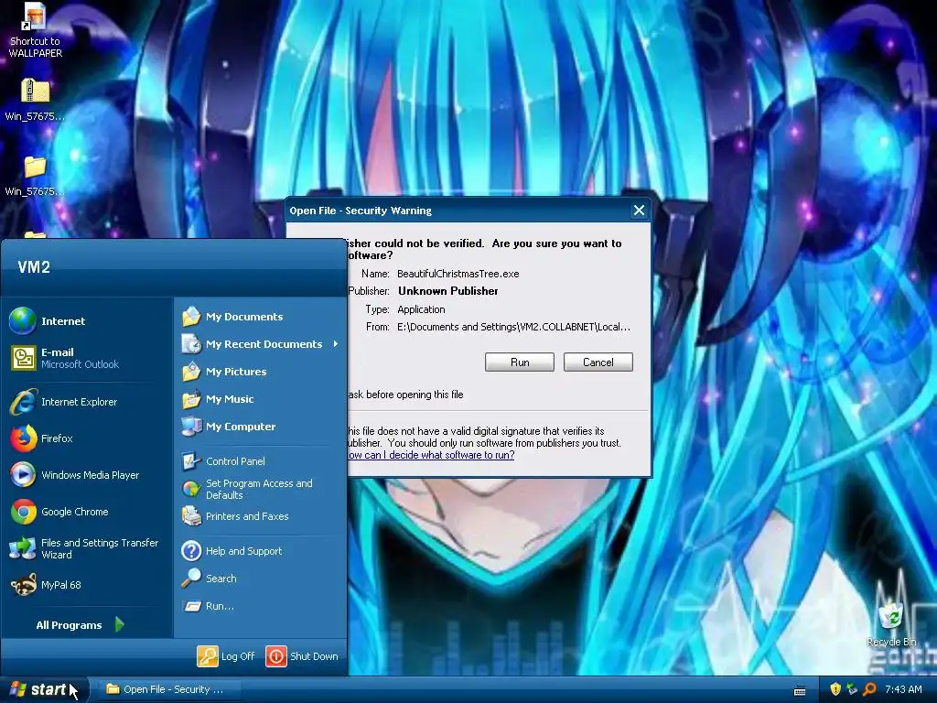The width and height of the screenshot is (937, 703).
Task: Launch E-mail Microsoft Outlook
Action: pyautogui.click(x=80, y=358)
